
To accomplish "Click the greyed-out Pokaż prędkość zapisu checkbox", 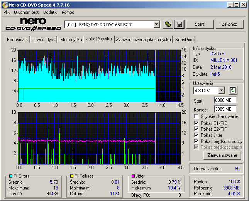I will point(196,147).
